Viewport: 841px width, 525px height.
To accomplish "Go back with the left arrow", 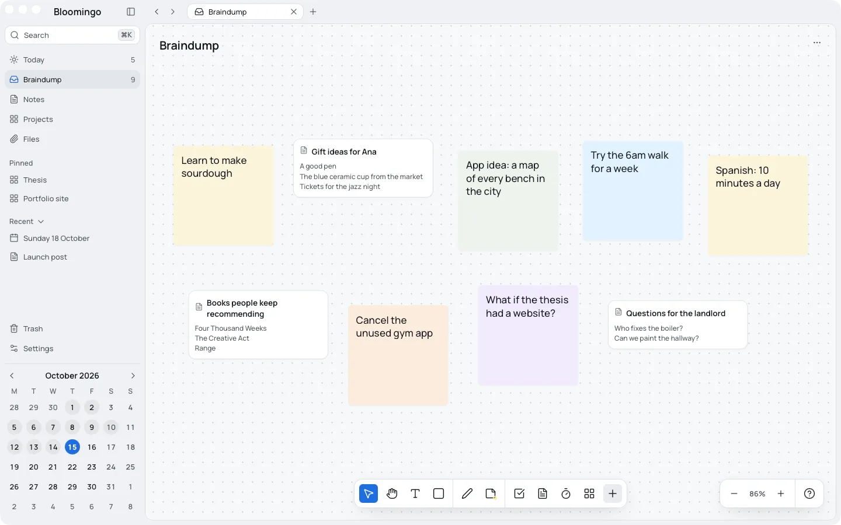I will pos(157,12).
